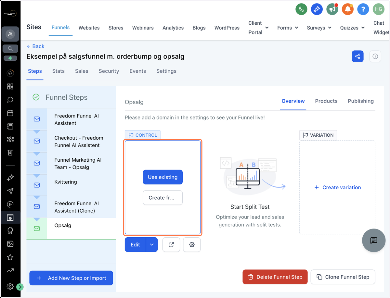The image size is (390, 298).
Task: Open the sidebar sparkle AI agents icon
Action: pyautogui.click(x=10, y=178)
